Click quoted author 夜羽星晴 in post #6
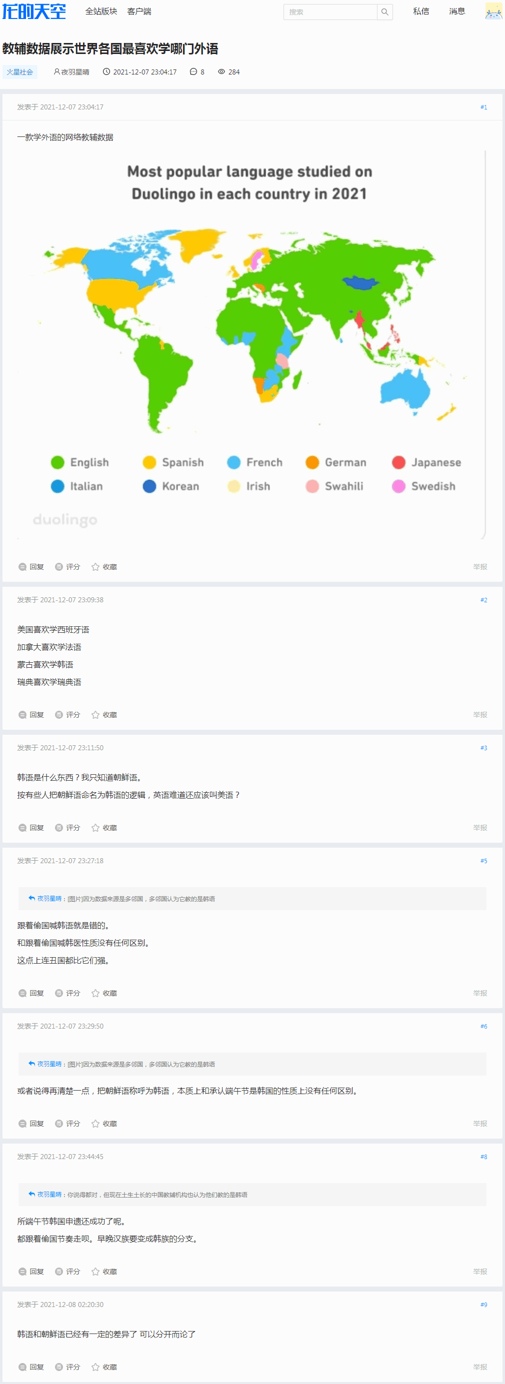505x1384 pixels. (x=49, y=1064)
